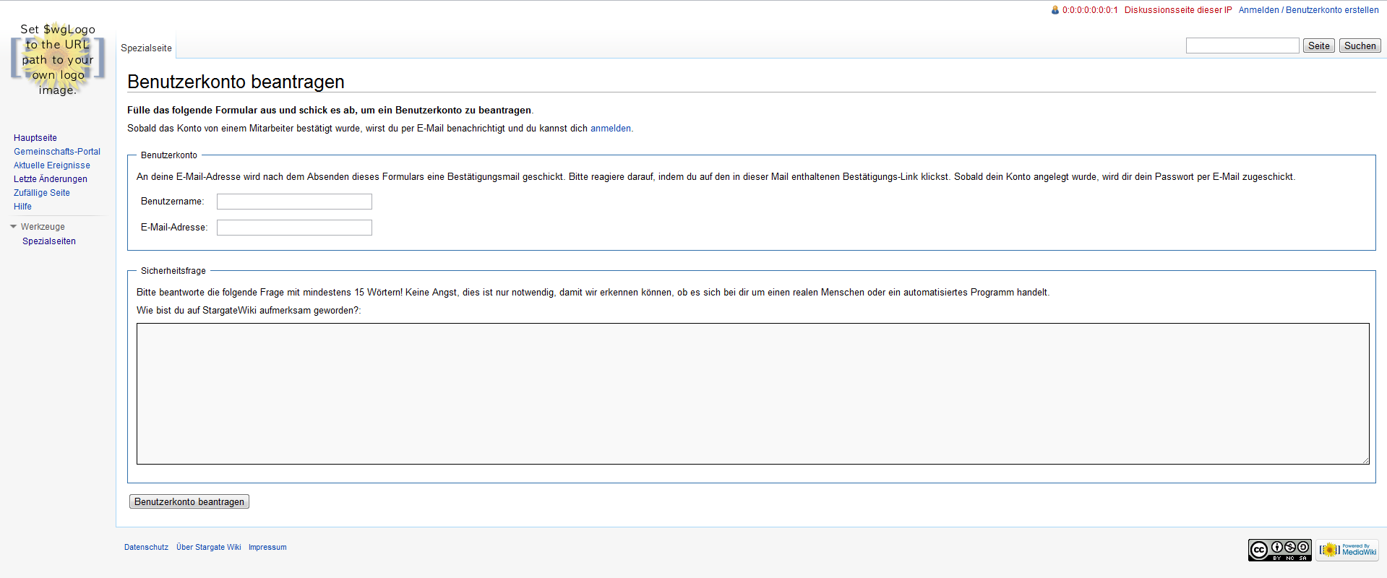Click into the Sicherheitsfrage answer textarea
Screen dimensions: 1387x578
pos(752,394)
